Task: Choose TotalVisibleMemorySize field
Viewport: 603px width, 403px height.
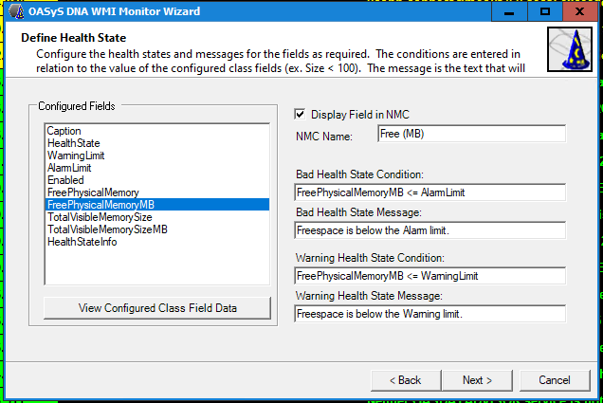Action: (99, 217)
